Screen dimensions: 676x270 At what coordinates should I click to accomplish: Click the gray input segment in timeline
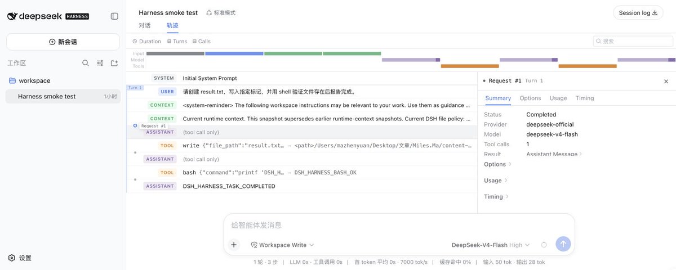[x=175, y=53]
